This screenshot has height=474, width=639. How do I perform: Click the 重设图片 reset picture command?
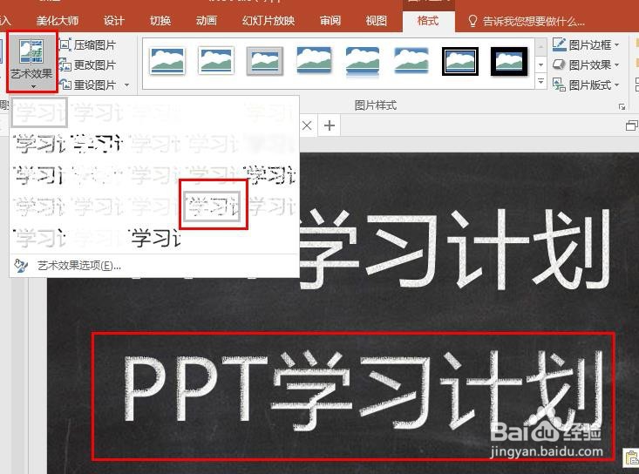[x=88, y=85]
